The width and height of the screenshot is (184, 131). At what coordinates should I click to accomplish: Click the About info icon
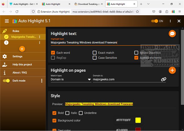click(x=5, y=73)
